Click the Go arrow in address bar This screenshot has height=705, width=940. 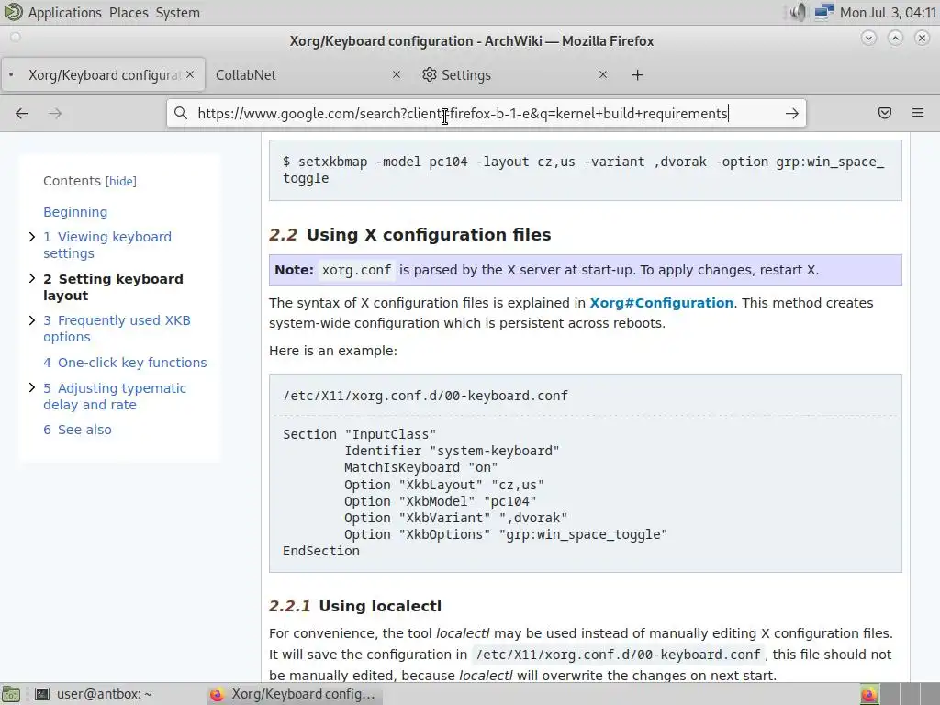pos(791,113)
